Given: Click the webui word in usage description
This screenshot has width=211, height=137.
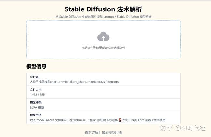Looking at the screenshot, I should (x=77, y=120).
